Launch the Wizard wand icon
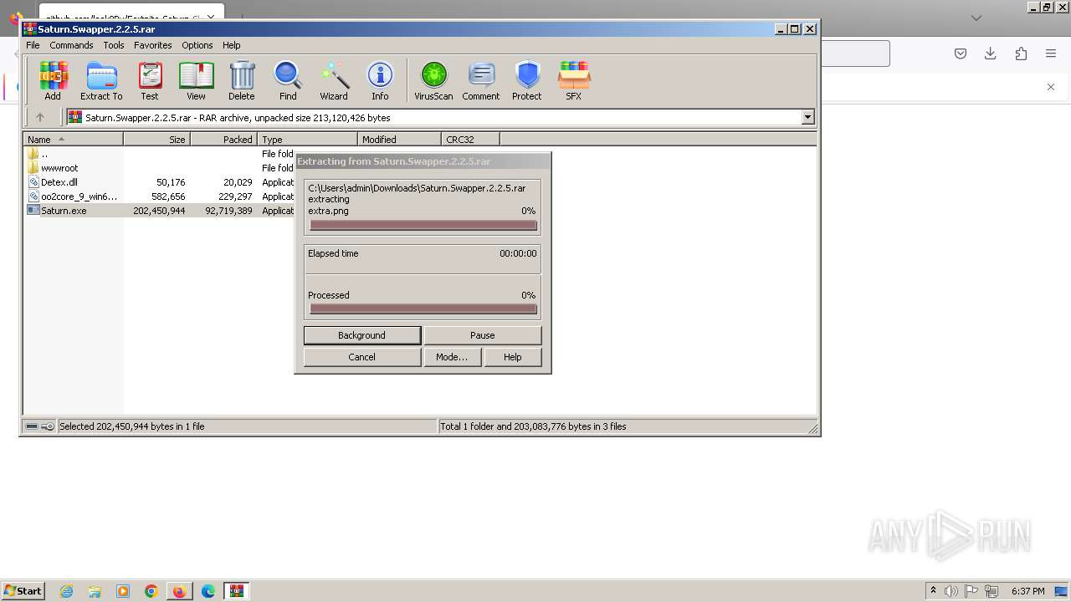Screen dimensions: 1071x602 334,81
